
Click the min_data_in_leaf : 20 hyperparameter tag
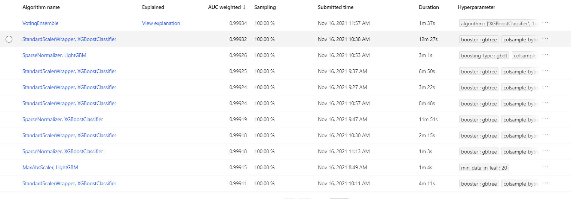coord(484,168)
